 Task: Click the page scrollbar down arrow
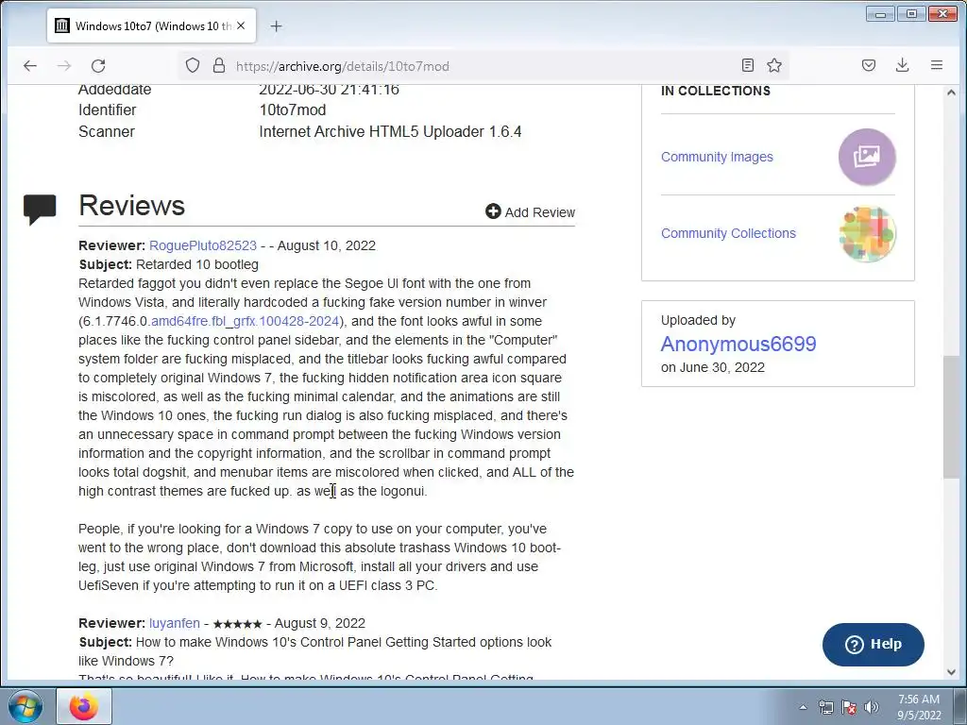pos(951,672)
